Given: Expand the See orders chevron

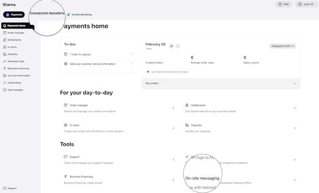Looking at the screenshot, I should coord(295,84).
